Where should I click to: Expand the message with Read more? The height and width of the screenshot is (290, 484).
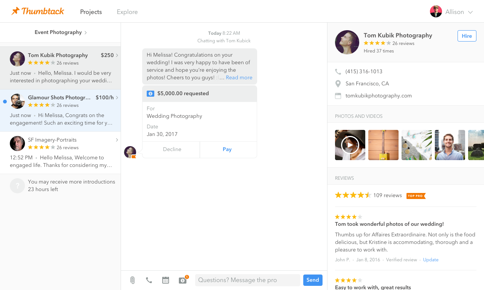[239, 77]
